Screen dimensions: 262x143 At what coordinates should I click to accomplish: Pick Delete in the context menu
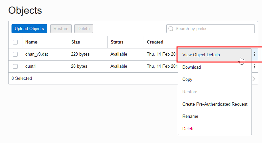tap(188, 129)
